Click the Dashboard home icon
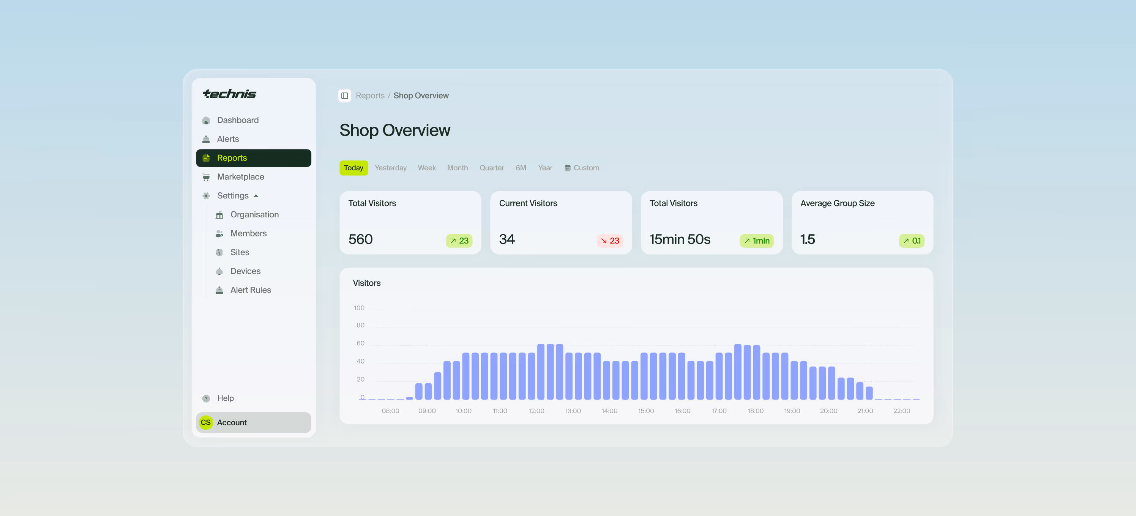 pos(206,120)
